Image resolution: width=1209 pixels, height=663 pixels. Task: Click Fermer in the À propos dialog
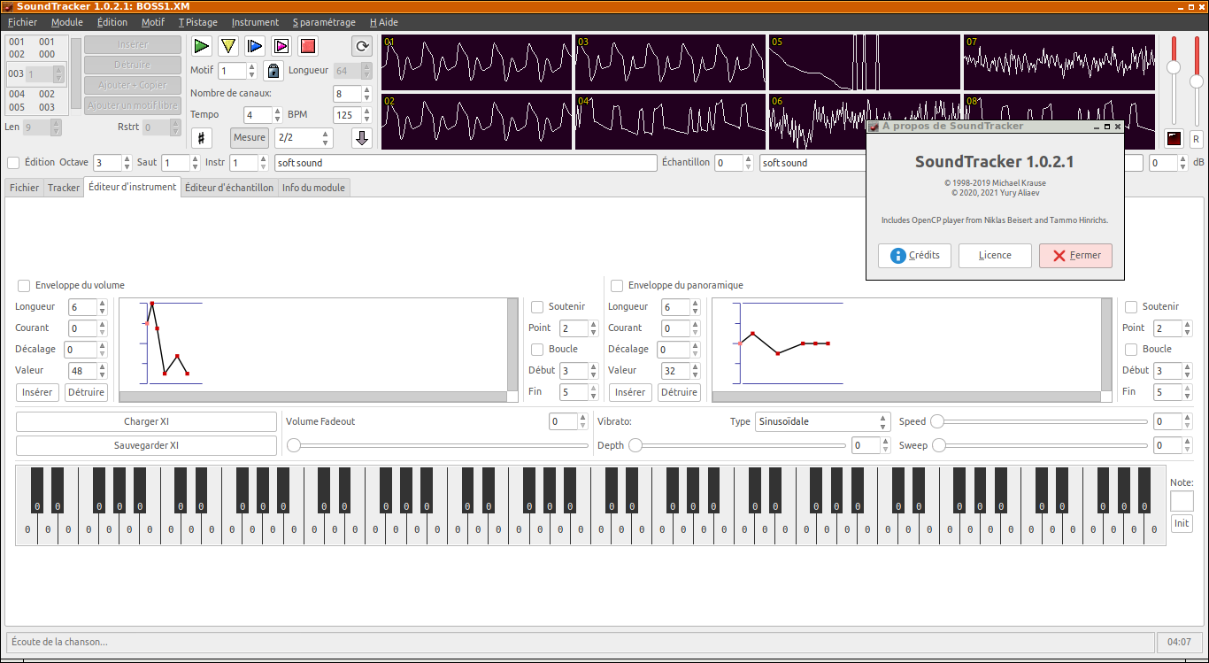1076,256
